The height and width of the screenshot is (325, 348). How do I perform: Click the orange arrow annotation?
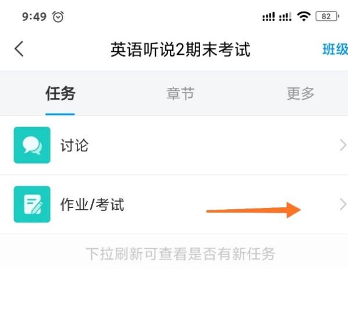[254, 210]
